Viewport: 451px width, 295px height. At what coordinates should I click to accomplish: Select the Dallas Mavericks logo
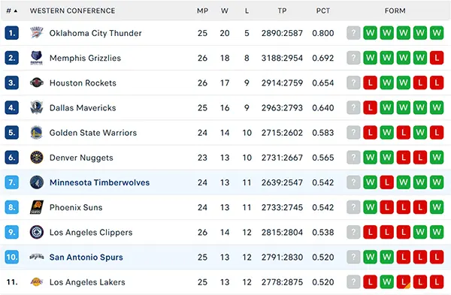tap(37, 108)
